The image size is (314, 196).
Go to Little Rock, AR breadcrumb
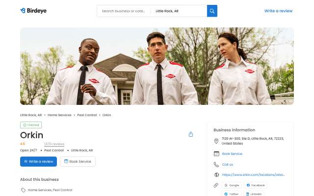tap(31, 115)
